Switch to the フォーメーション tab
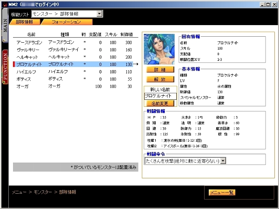279x209 pixels. 66,22
